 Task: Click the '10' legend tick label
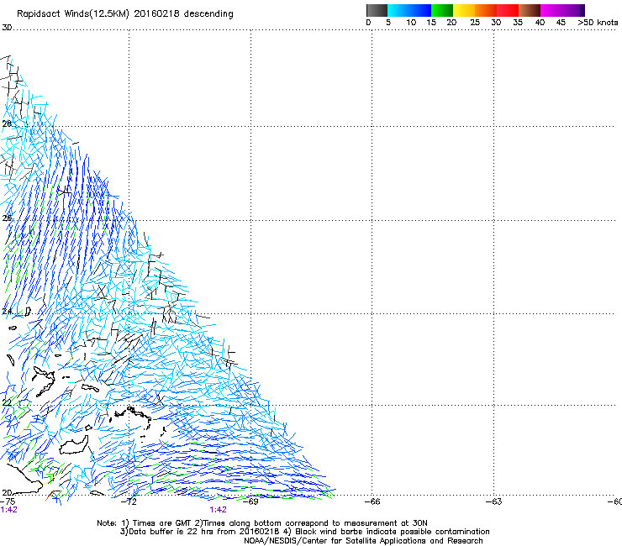[x=411, y=23]
